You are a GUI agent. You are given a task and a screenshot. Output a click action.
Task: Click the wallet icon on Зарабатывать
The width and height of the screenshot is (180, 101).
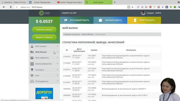[x=100, y=20]
